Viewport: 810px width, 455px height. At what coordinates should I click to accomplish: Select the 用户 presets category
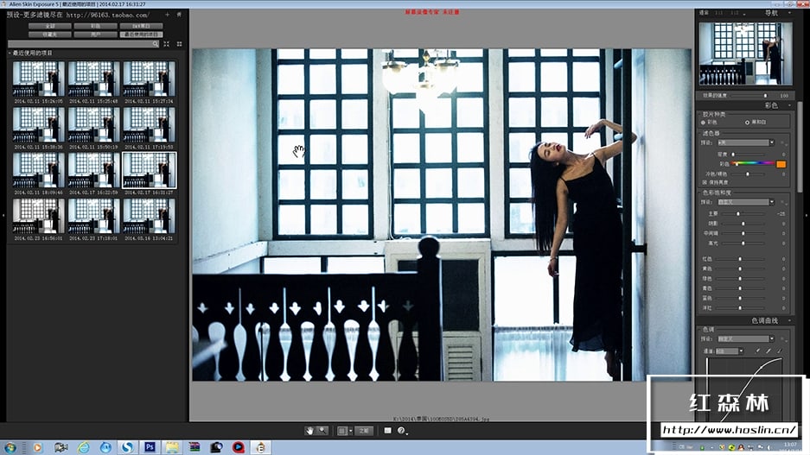point(96,35)
